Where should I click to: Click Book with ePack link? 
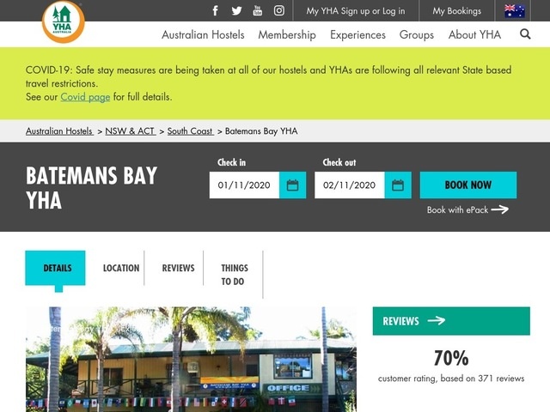click(457, 209)
